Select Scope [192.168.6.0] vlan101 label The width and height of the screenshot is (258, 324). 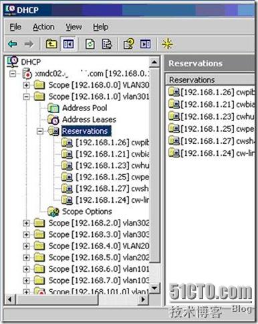coord(99,268)
